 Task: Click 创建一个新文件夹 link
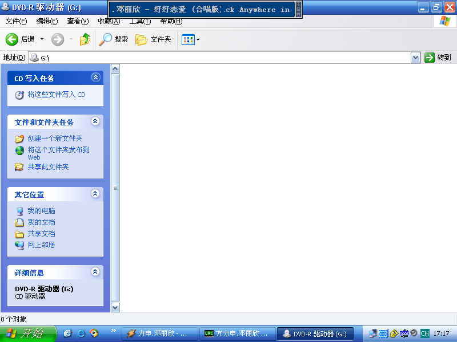(55, 138)
